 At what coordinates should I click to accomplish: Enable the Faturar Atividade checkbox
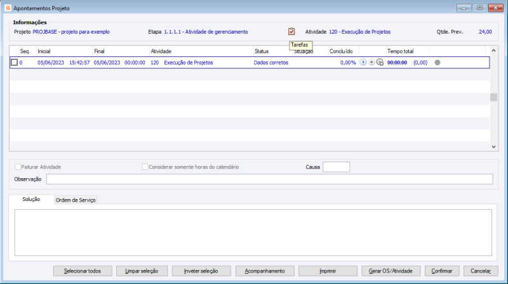coord(18,167)
